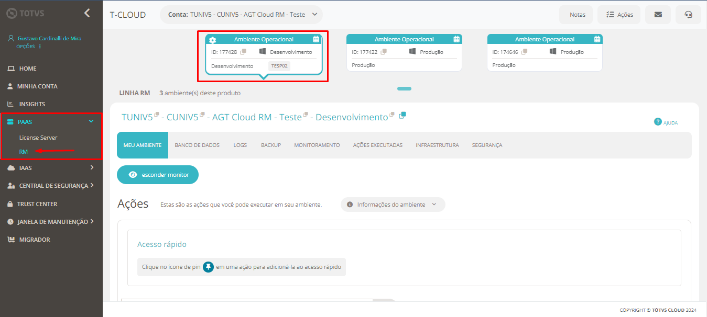Click the Notas button
This screenshot has width=707, height=317.
click(577, 15)
